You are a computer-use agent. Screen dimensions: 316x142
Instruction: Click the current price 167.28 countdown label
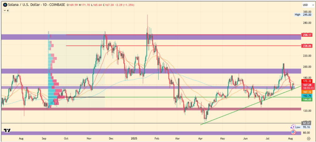pyautogui.click(x=307, y=86)
